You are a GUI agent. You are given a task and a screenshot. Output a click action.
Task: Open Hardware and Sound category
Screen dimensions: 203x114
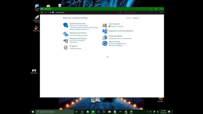(x=78, y=39)
